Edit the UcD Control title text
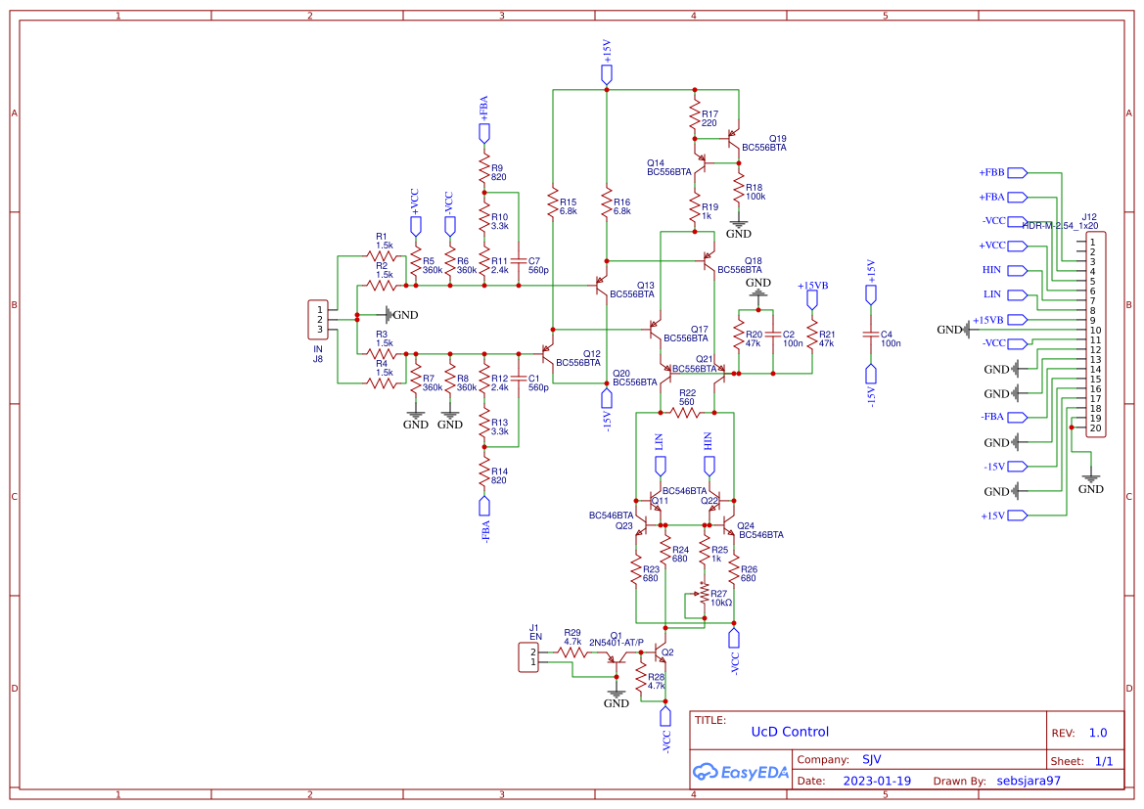The image size is (1144, 809). (789, 731)
